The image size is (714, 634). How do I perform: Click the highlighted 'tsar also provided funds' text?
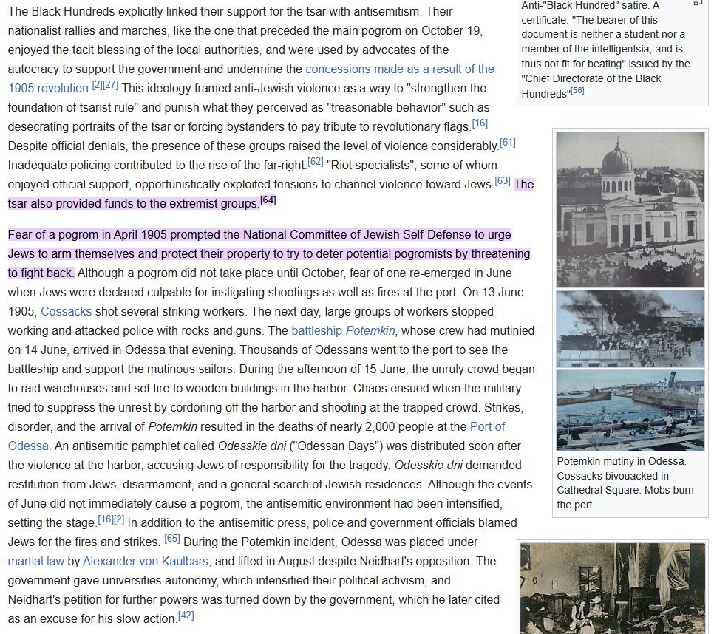[x=133, y=203]
